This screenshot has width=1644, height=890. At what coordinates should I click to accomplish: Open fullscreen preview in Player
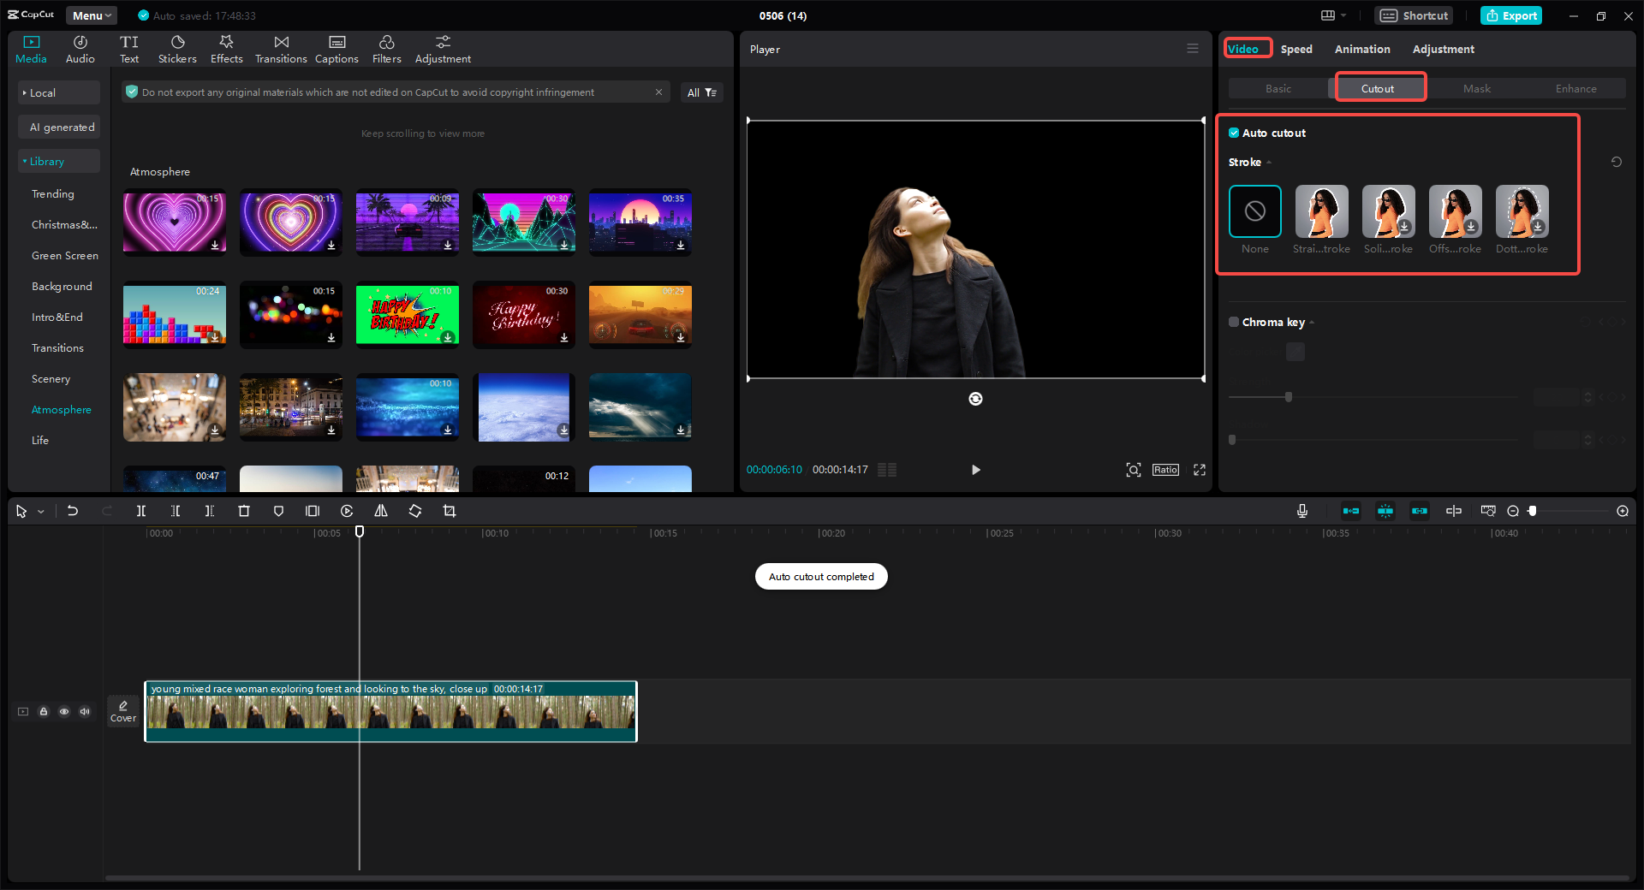tap(1200, 470)
